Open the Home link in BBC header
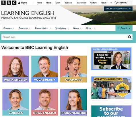This screenshot has height=117, width=136. tap(39, 3)
